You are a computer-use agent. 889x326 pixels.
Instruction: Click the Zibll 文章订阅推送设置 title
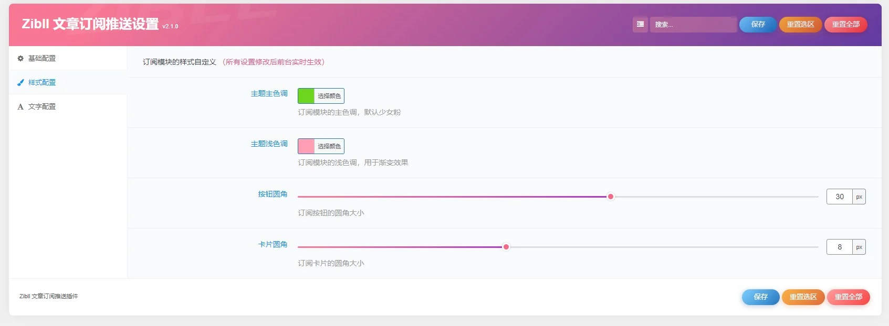(x=90, y=24)
